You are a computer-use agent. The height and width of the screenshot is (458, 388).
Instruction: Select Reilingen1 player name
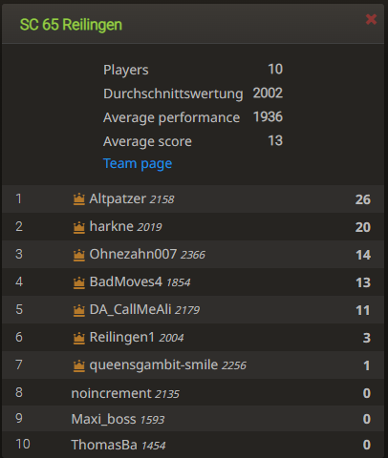pyautogui.click(x=122, y=337)
